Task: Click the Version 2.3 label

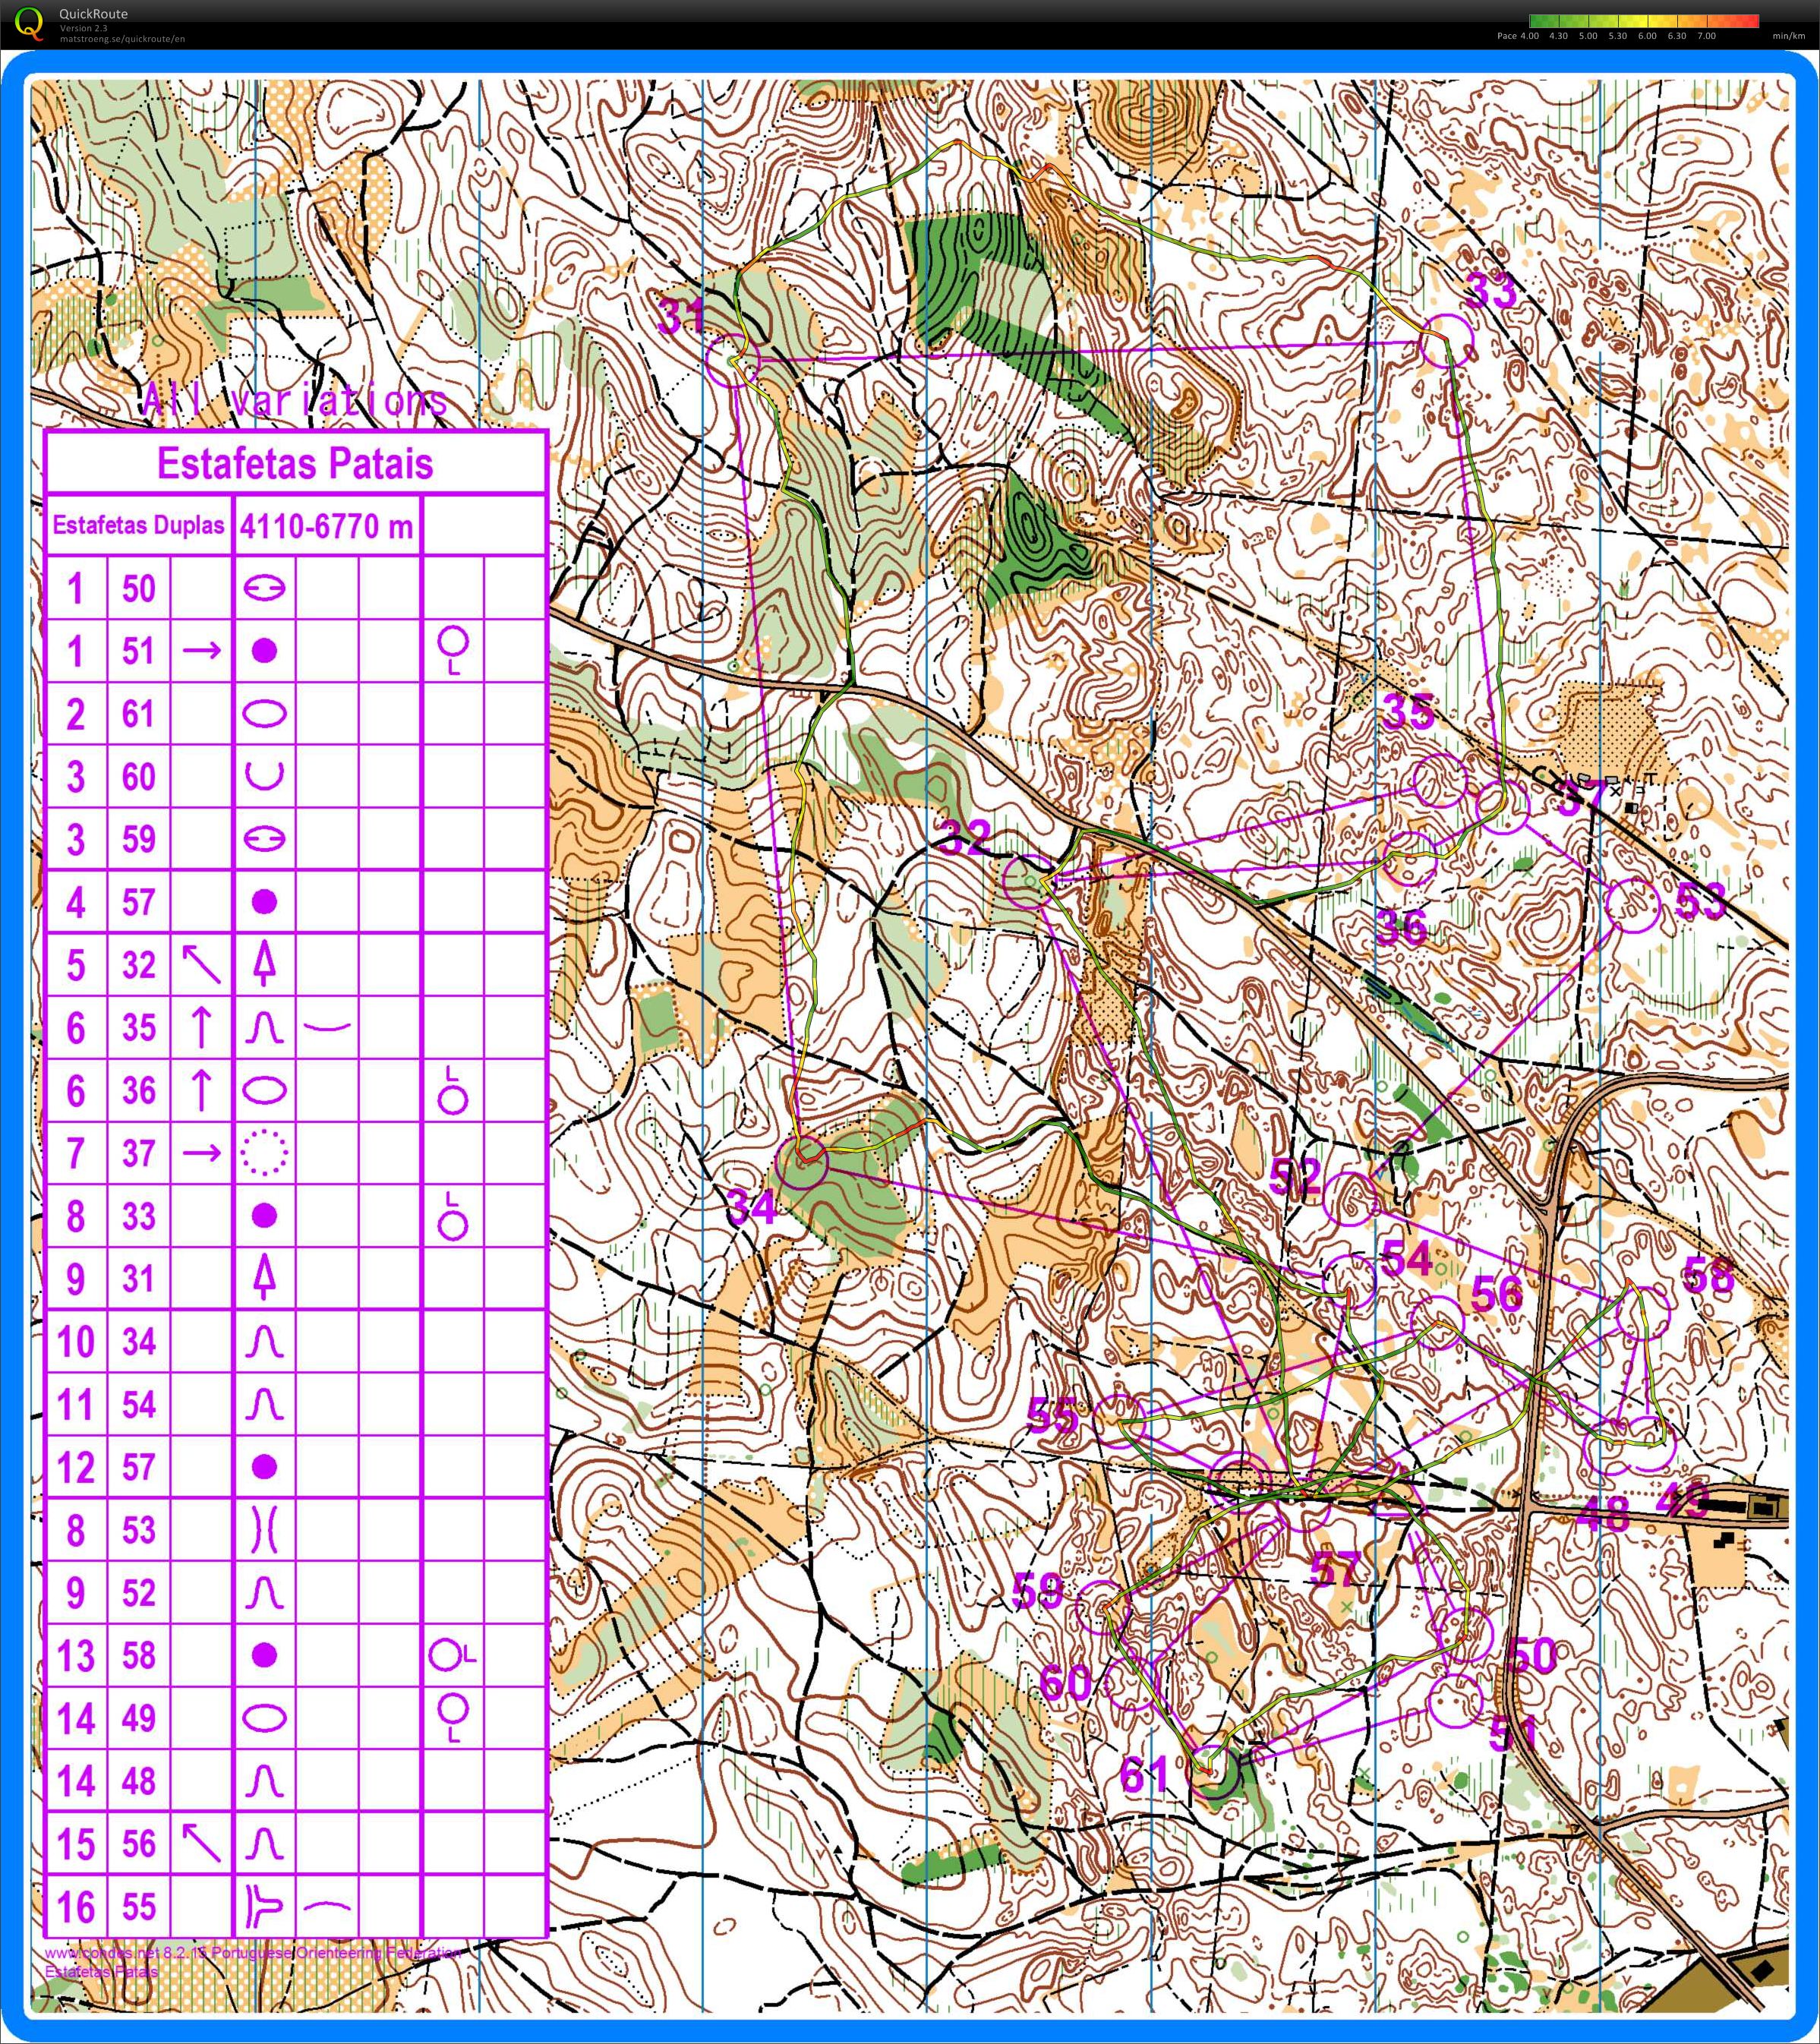Action: click(83, 29)
